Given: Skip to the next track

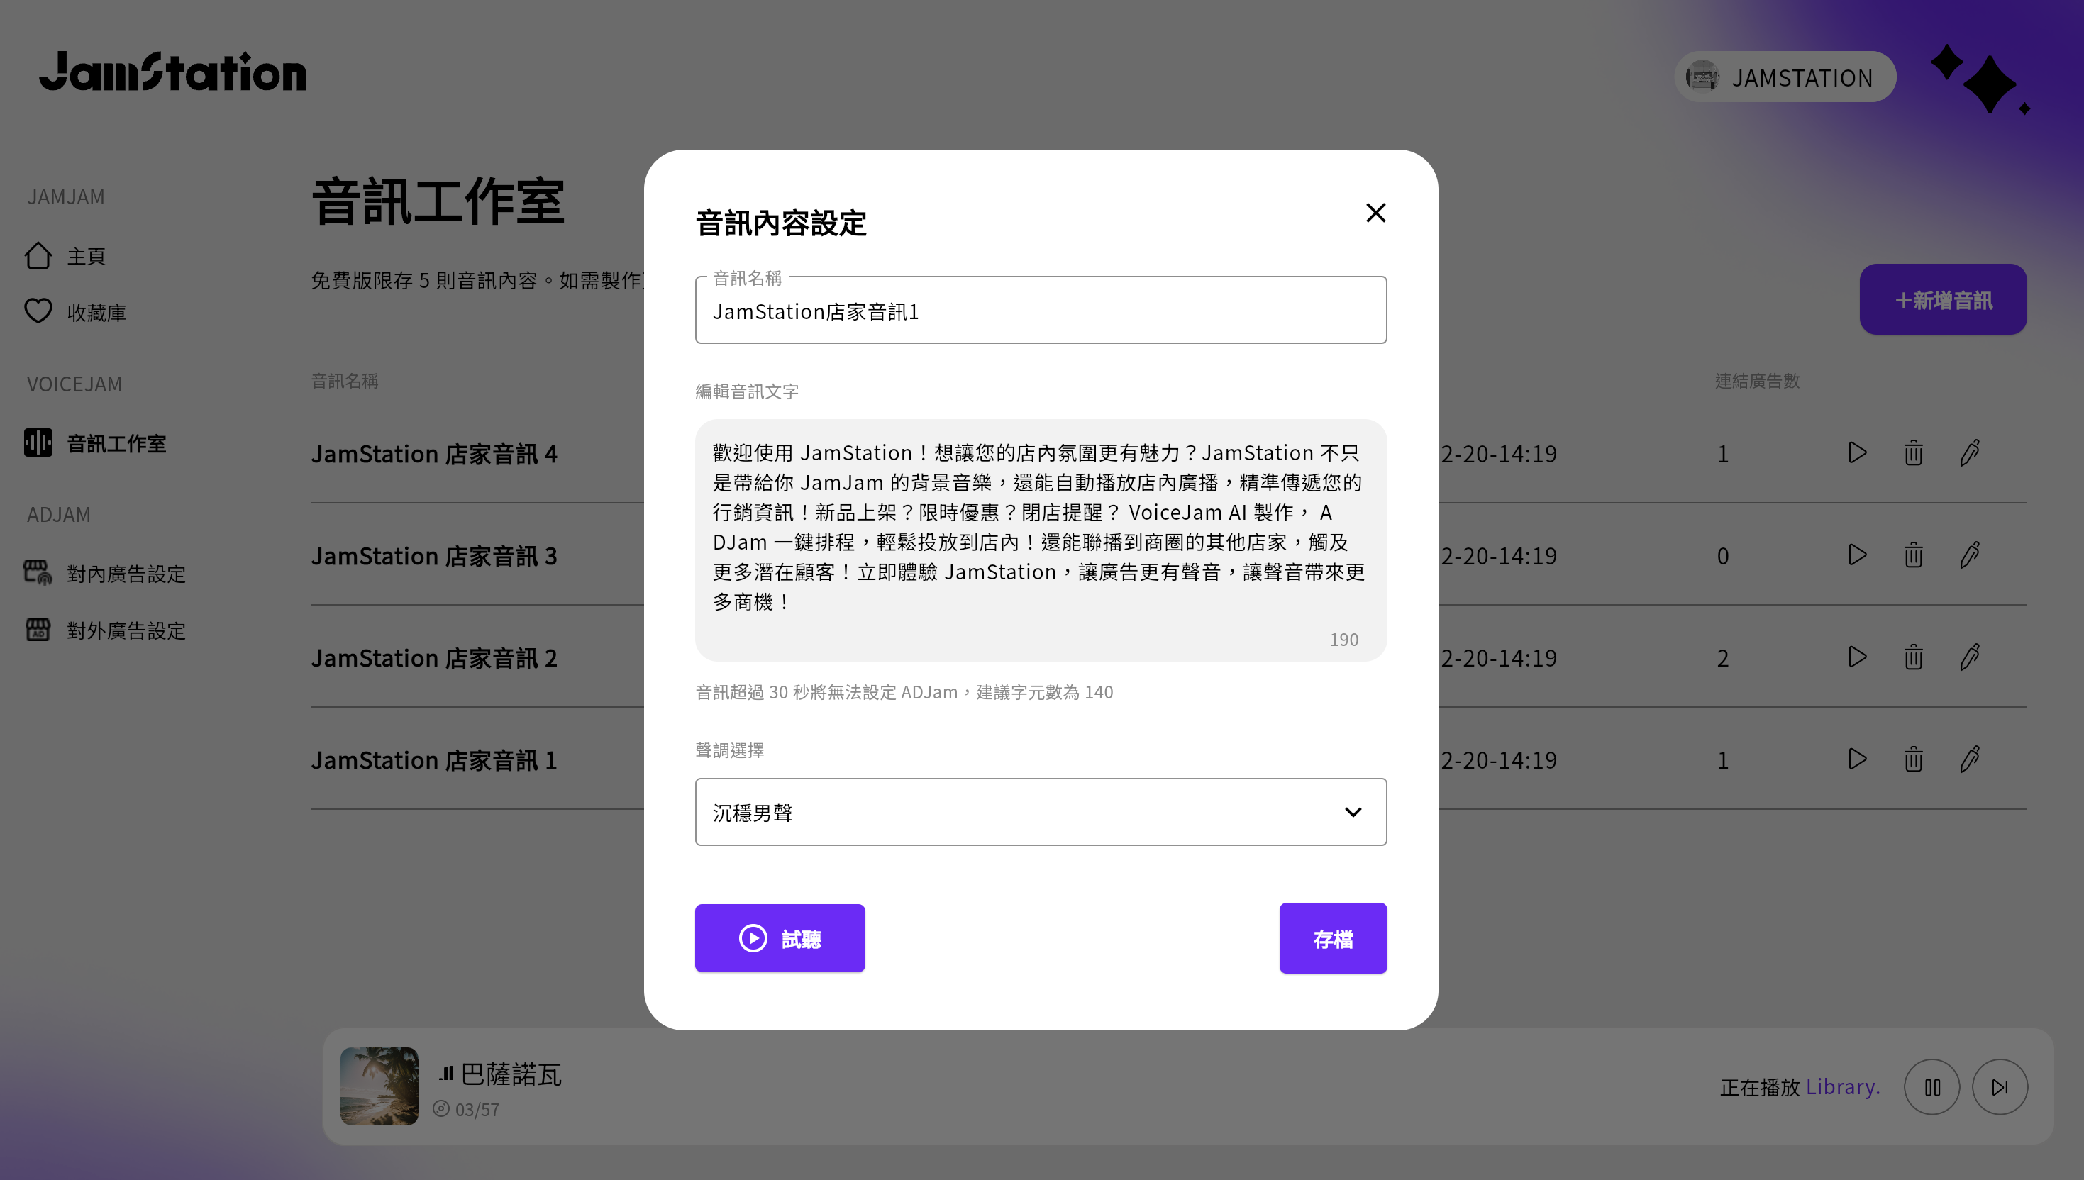Looking at the screenshot, I should [2000, 1087].
